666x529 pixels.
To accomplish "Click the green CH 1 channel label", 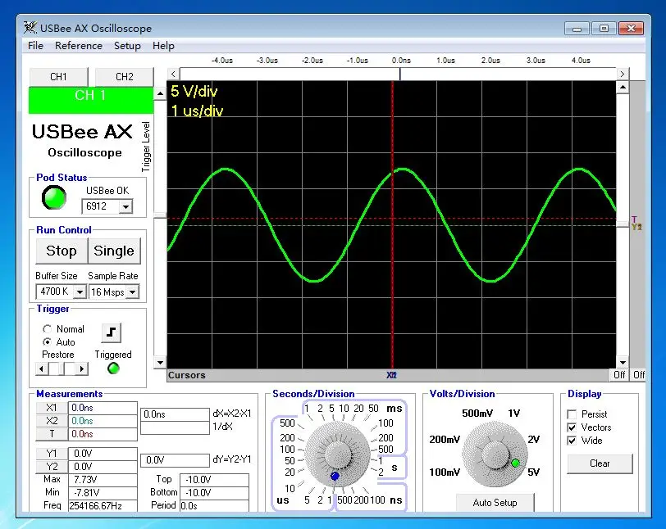I will pyautogui.click(x=91, y=100).
